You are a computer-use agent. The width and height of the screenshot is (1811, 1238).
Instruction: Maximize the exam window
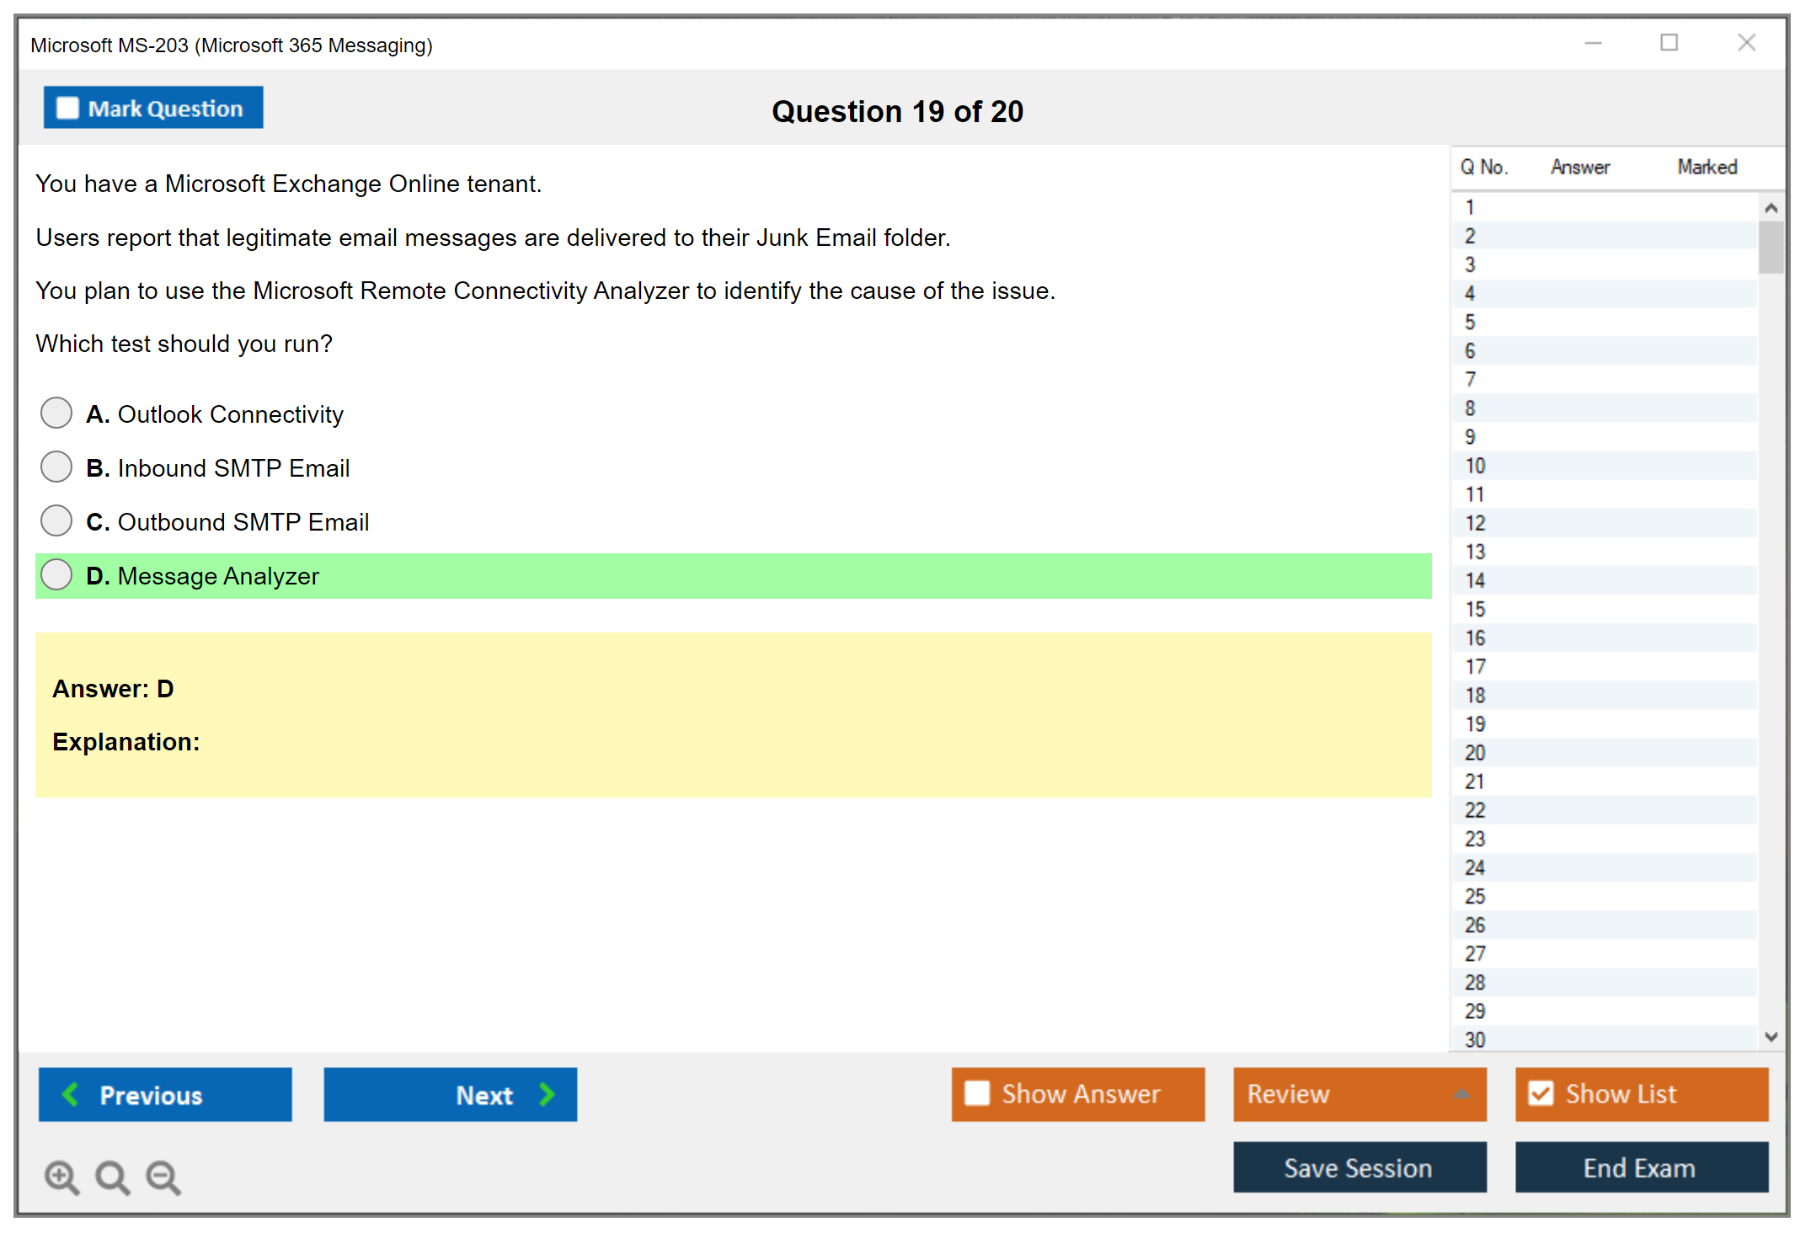(1669, 43)
